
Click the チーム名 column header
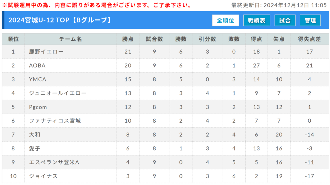pos(71,39)
